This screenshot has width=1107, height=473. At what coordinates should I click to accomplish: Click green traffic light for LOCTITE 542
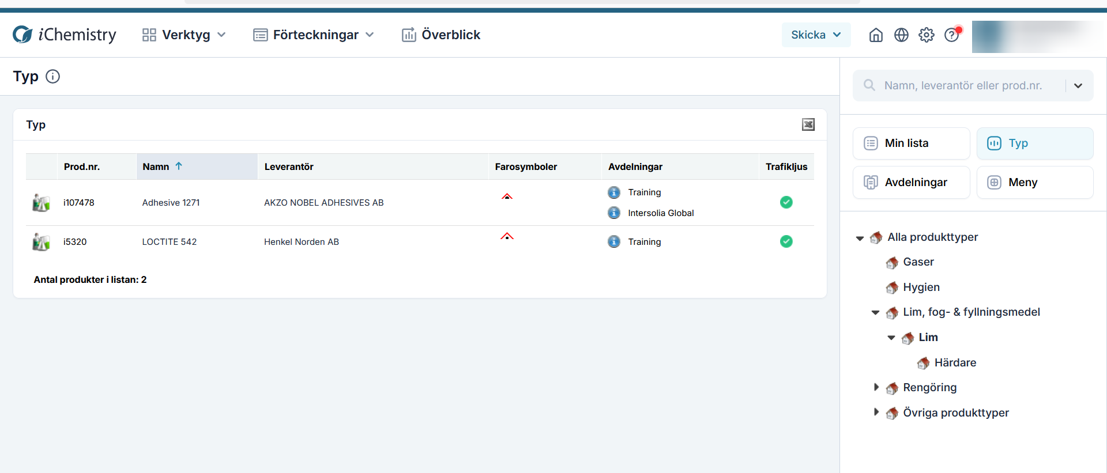(x=786, y=241)
